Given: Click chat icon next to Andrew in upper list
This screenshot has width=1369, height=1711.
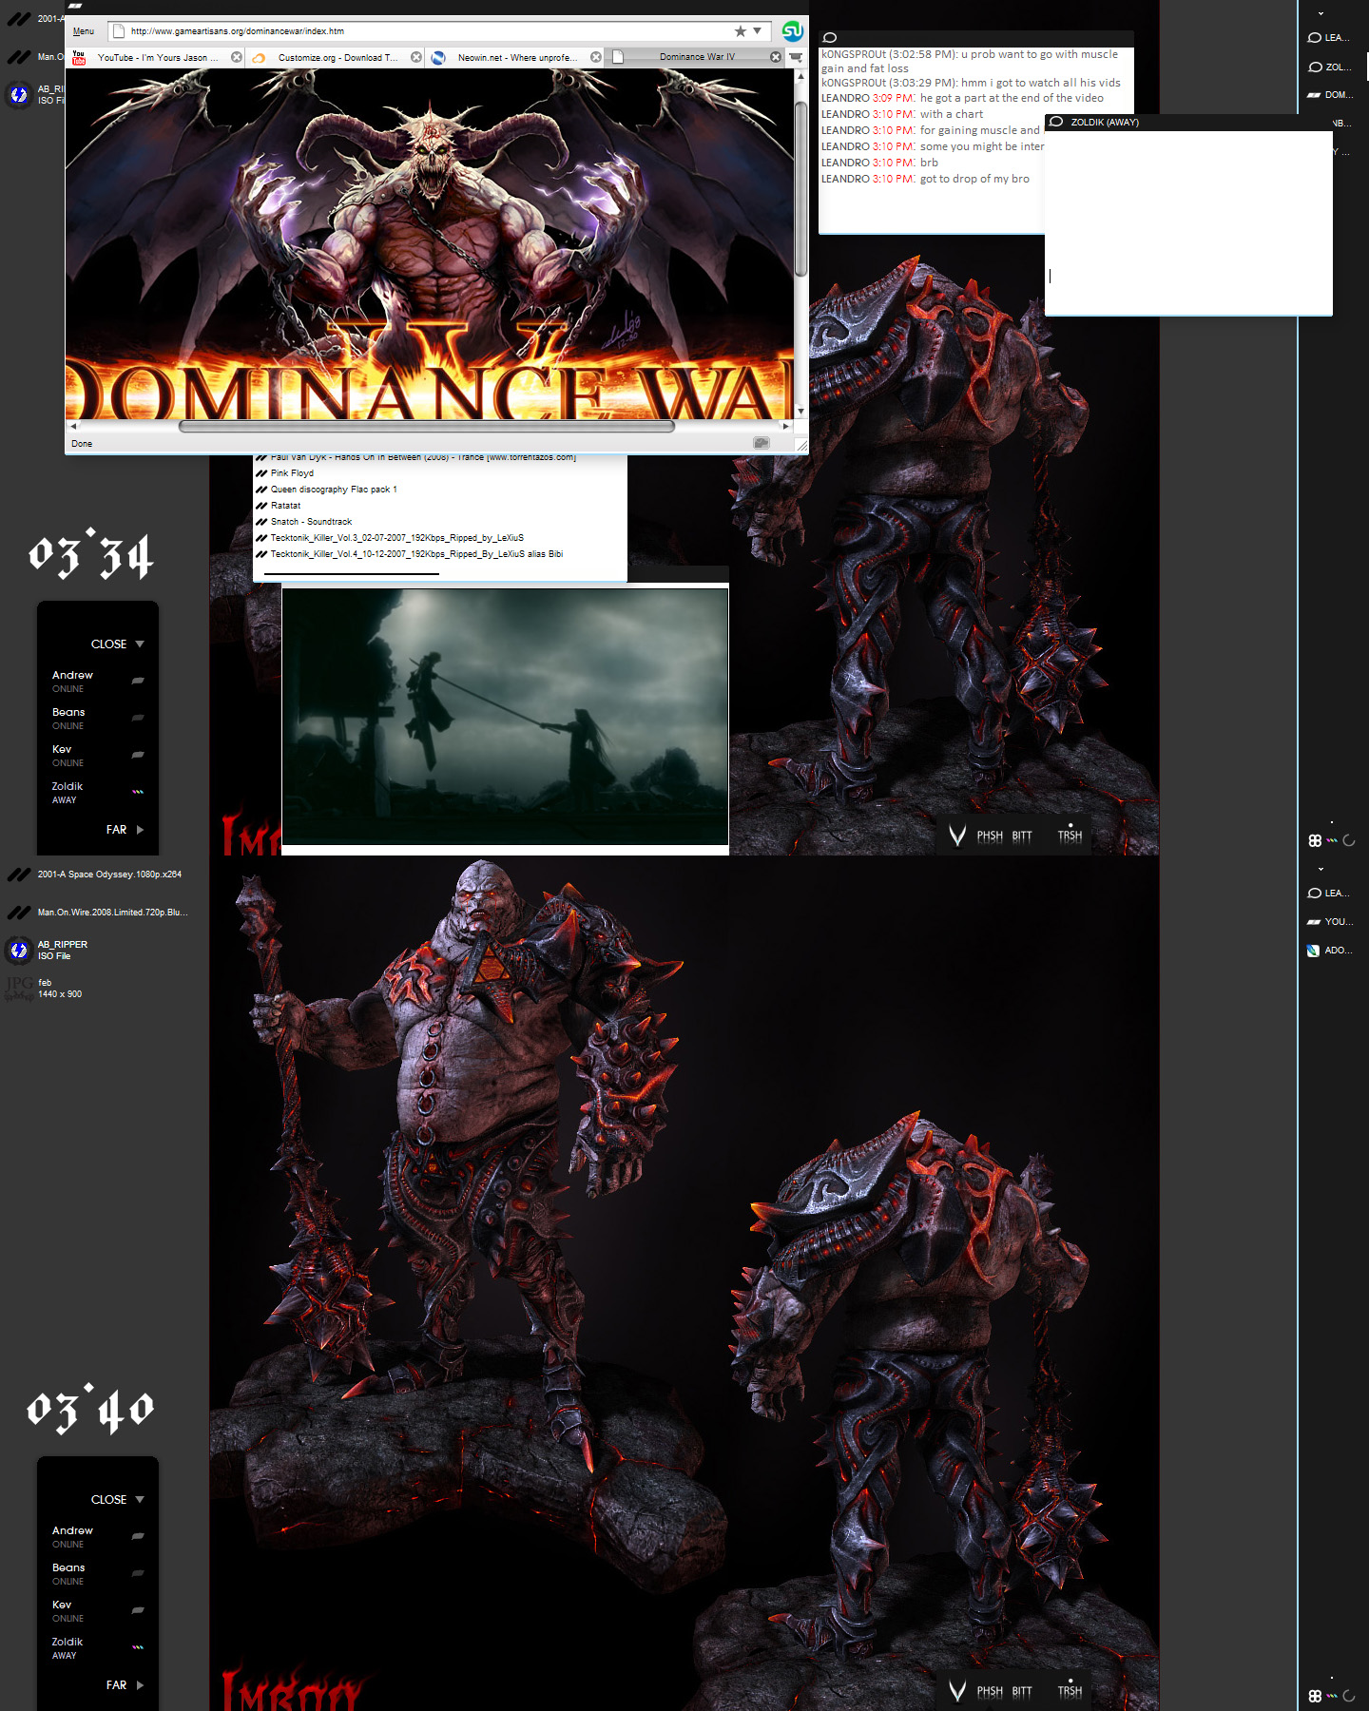Looking at the screenshot, I should point(138,681).
